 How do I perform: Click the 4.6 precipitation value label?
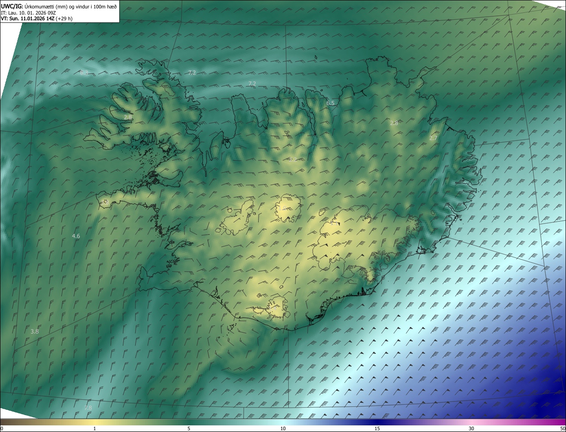76,236
